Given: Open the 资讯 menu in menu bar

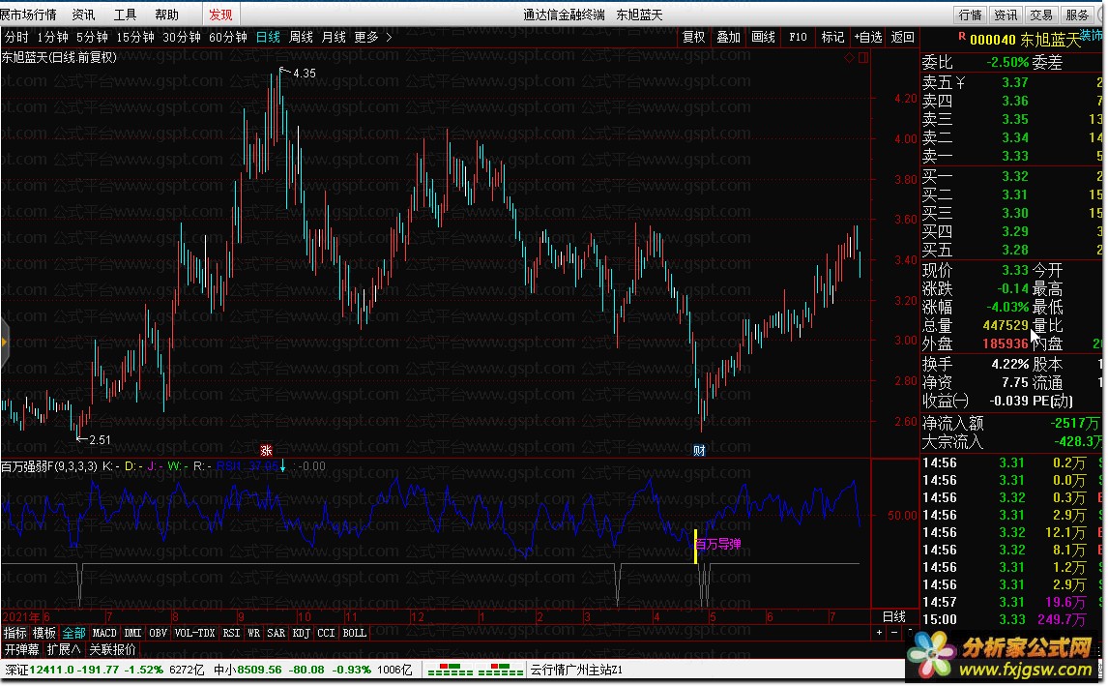Looking at the screenshot, I should point(83,15).
